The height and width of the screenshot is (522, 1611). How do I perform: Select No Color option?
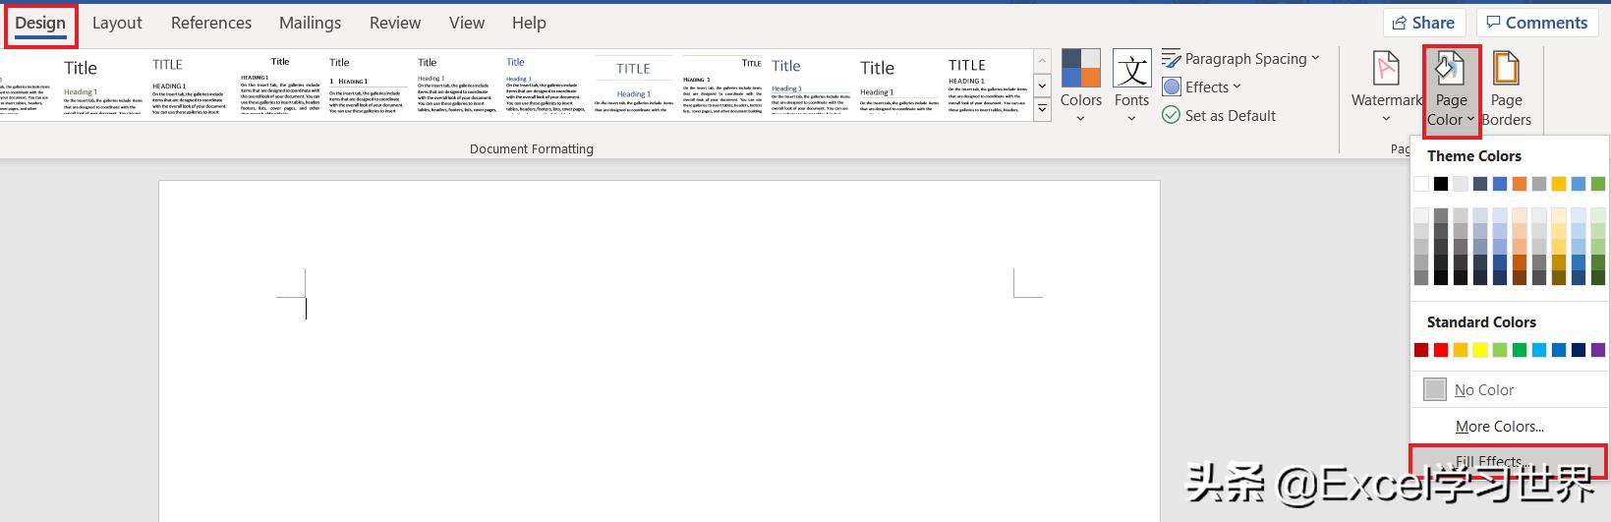1483,389
